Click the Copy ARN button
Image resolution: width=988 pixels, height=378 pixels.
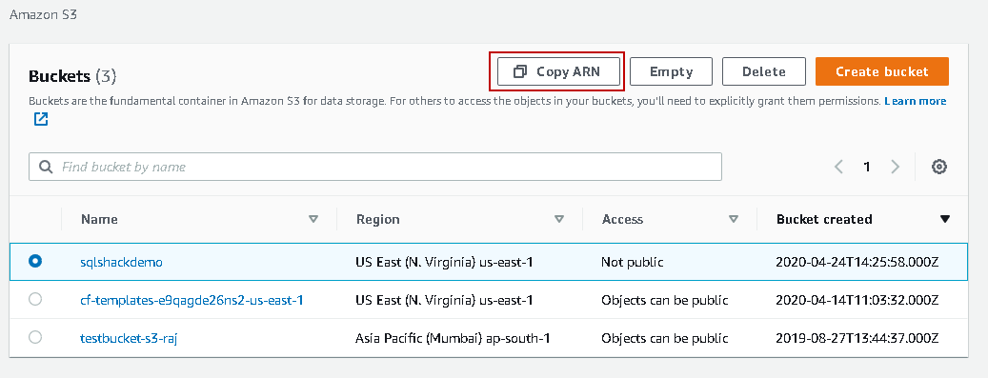(558, 71)
